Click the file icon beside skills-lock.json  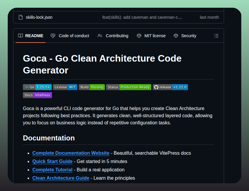[x=21, y=17]
